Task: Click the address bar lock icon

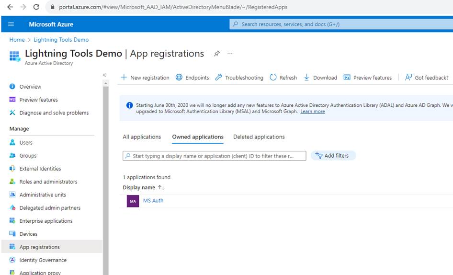Action: coord(52,7)
